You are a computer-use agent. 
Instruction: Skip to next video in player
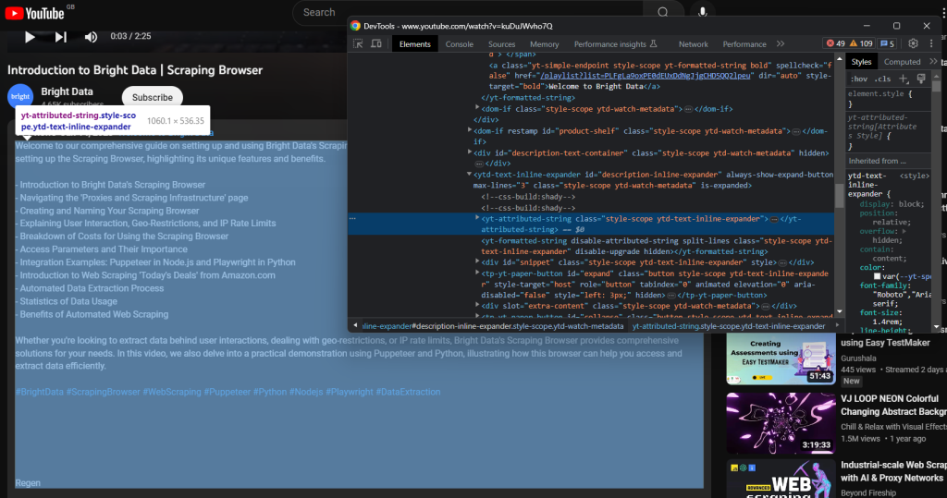click(61, 37)
